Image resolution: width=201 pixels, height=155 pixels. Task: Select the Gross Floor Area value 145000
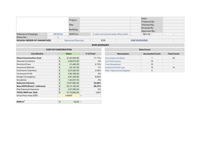pyautogui.click(x=69, y=96)
